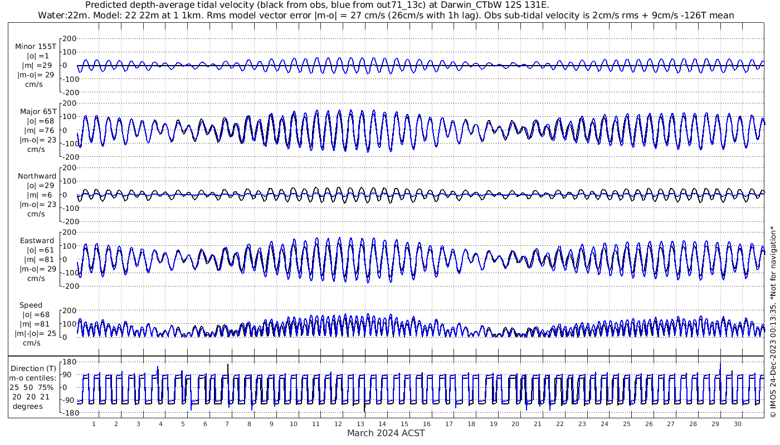
Task: Click the '|m-o|= 29' value in Minor panel
Action: coord(36,75)
